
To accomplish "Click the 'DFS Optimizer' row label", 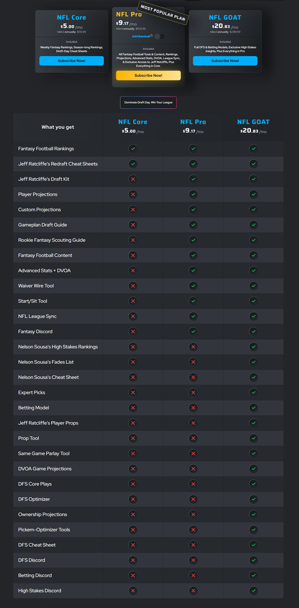I will point(34,499).
